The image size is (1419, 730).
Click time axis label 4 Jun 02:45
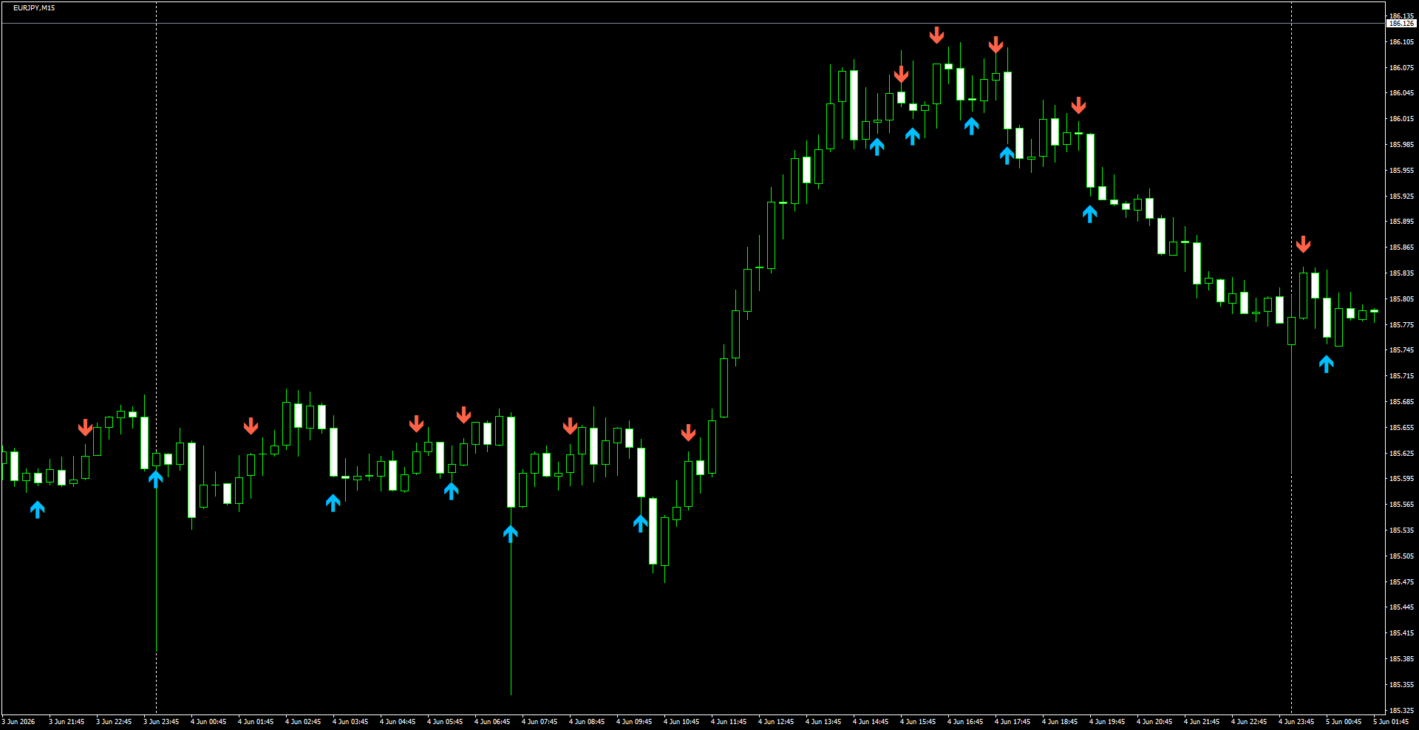click(x=303, y=722)
